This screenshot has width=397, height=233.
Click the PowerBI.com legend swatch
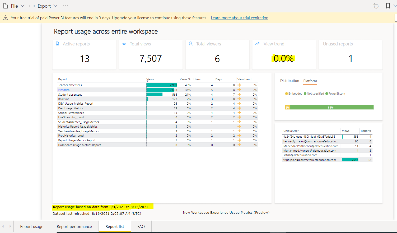(327, 94)
